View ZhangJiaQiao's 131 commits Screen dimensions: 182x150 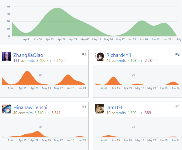click(x=24, y=61)
